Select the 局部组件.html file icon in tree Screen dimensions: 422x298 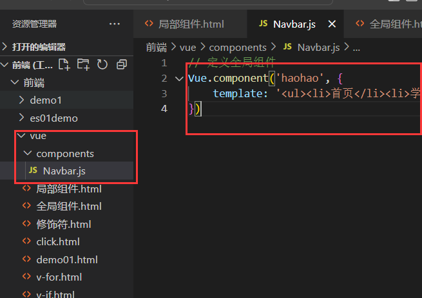[26, 189]
